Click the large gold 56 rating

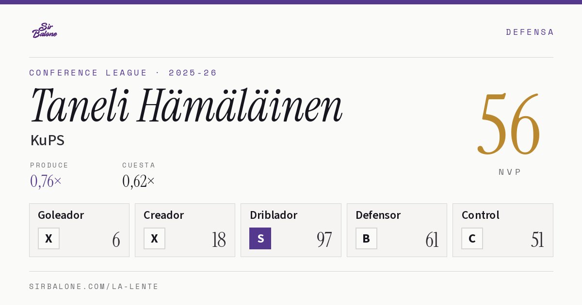[x=509, y=124]
